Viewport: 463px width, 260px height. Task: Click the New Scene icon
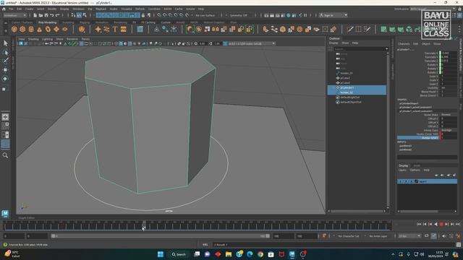(35, 15)
